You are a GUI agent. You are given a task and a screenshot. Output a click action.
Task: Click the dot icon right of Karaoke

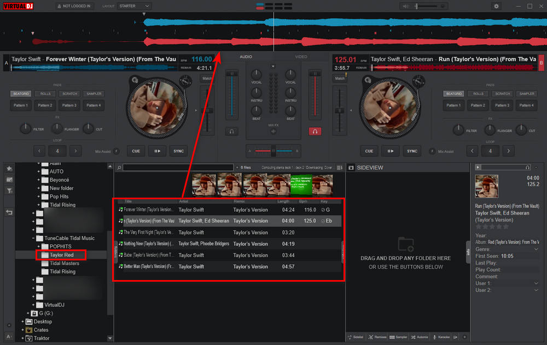coord(464,337)
